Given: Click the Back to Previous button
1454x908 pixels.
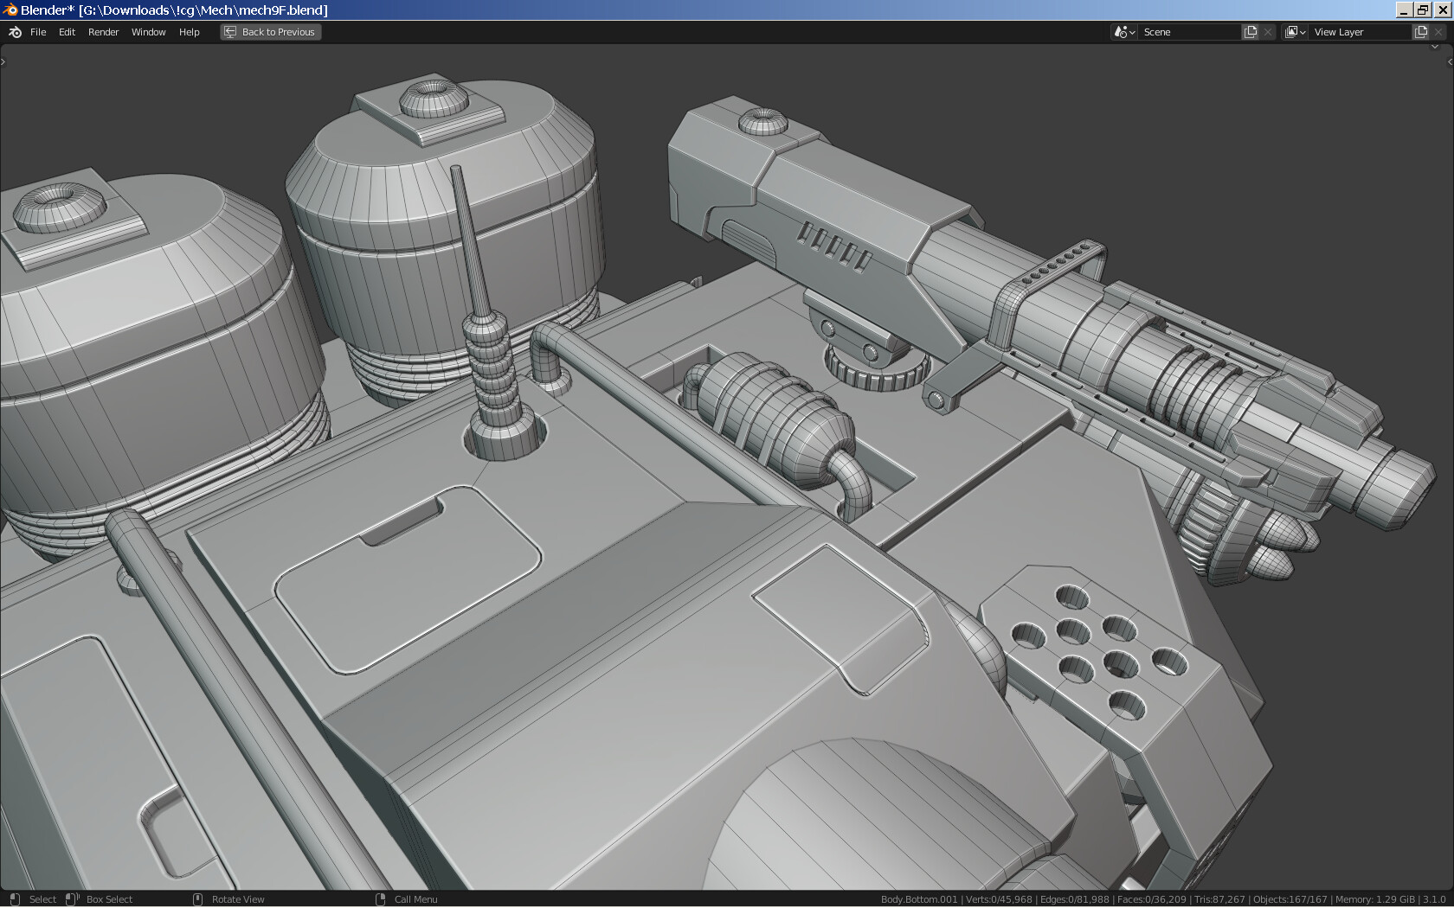Looking at the screenshot, I should [270, 32].
